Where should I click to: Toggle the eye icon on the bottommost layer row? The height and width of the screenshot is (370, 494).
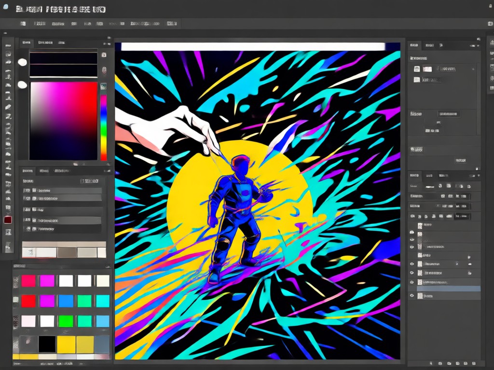click(x=412, y=296)
